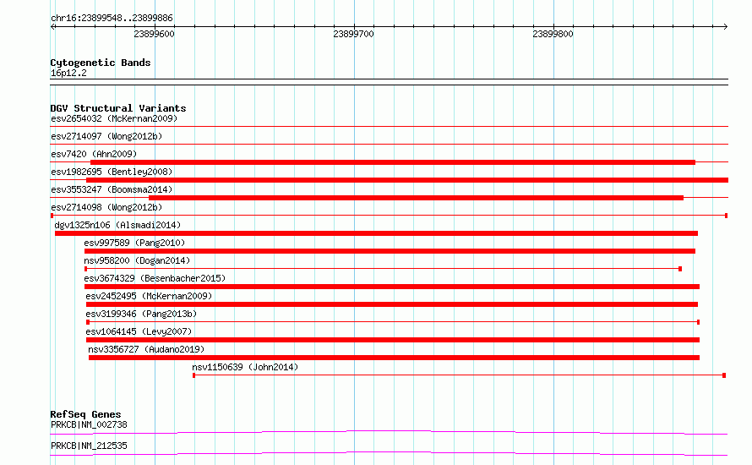Image resolution: width=752 pixels, height=465 pixels.
Task: Click the red bar of esv2452495
Action: 392,304
